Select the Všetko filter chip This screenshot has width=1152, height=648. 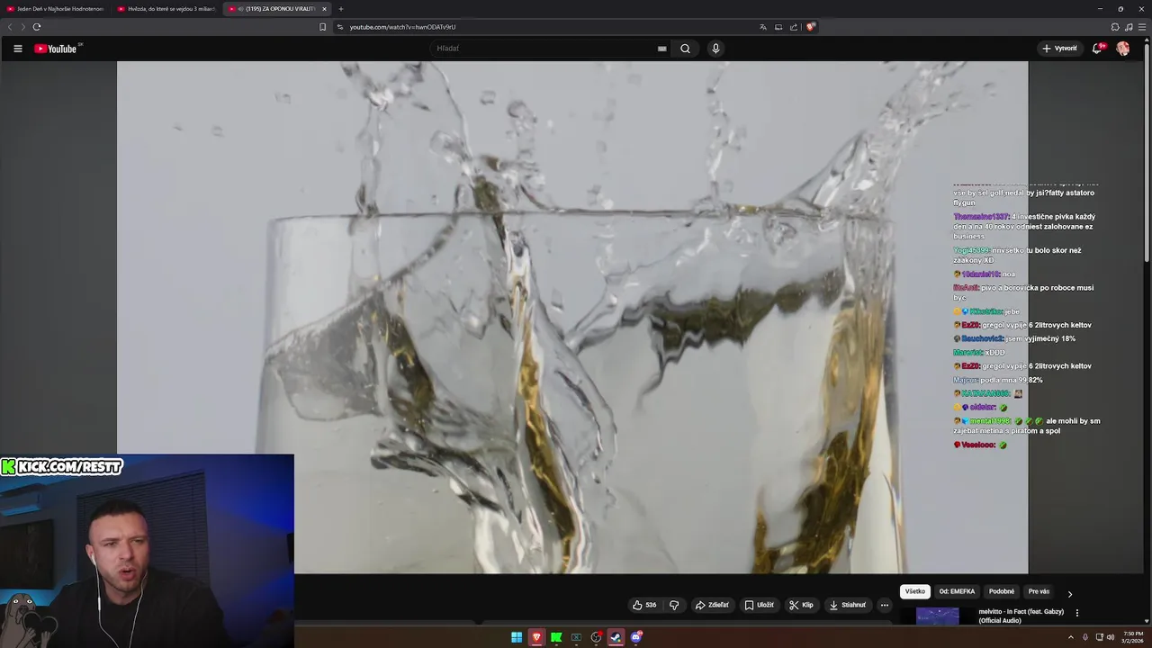pyautogui.click(x=915, y=591)
